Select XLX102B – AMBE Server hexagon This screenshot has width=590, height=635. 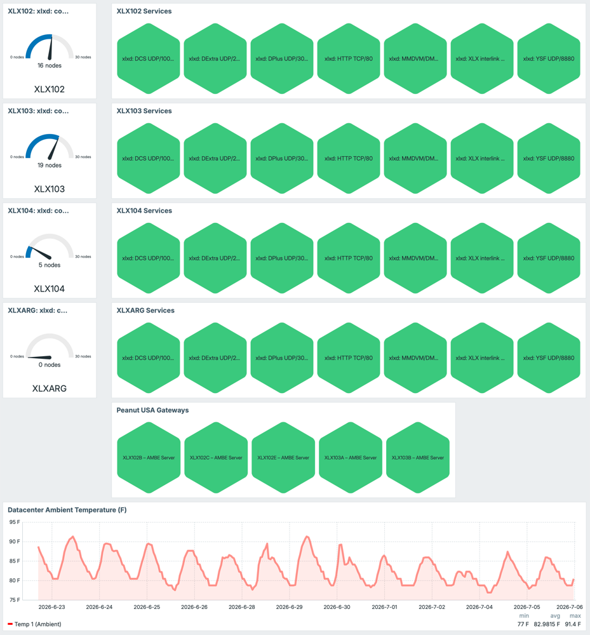tap(149, 458)
